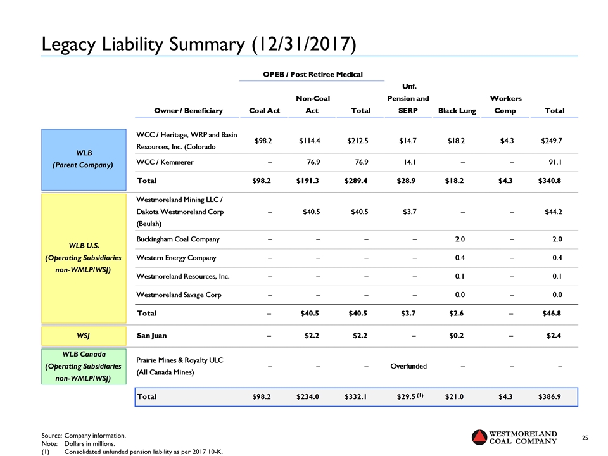Image resolution: width=608 pixels, height=456 pixels.
Task: Select the Black Lung column header
Action: click(x=457, y=111)
